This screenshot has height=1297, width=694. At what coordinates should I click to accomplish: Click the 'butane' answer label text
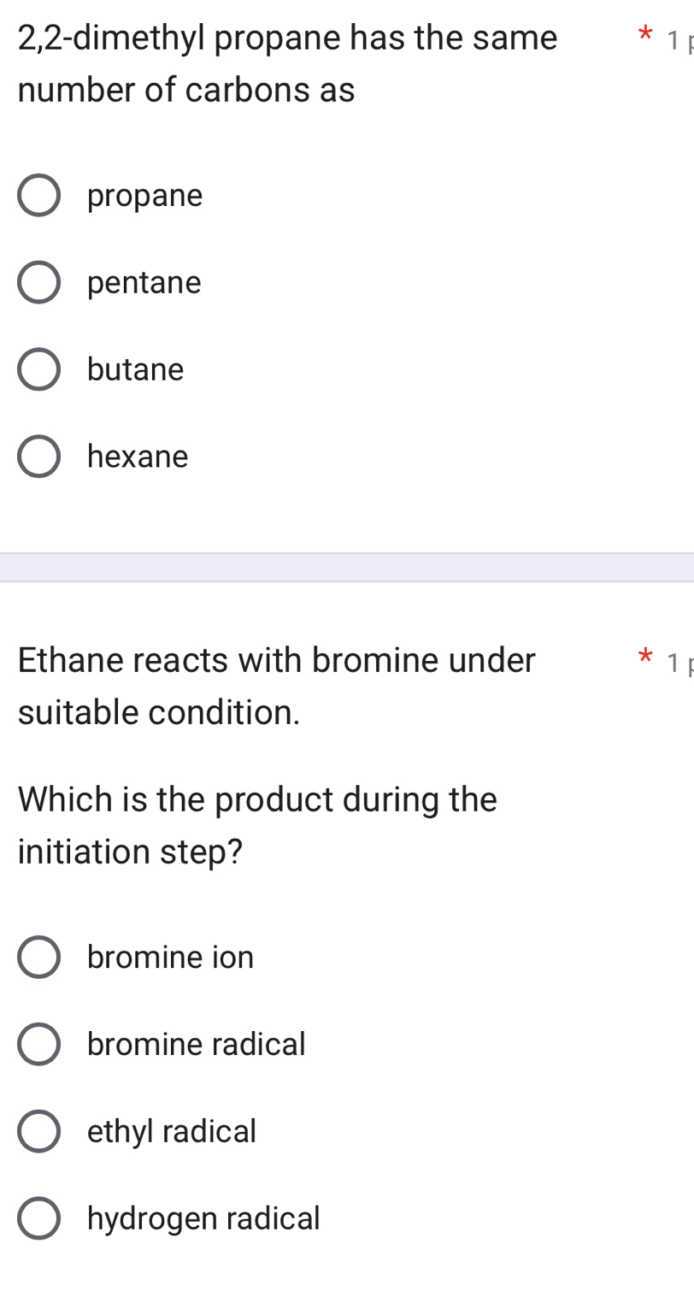click(136, 369)
